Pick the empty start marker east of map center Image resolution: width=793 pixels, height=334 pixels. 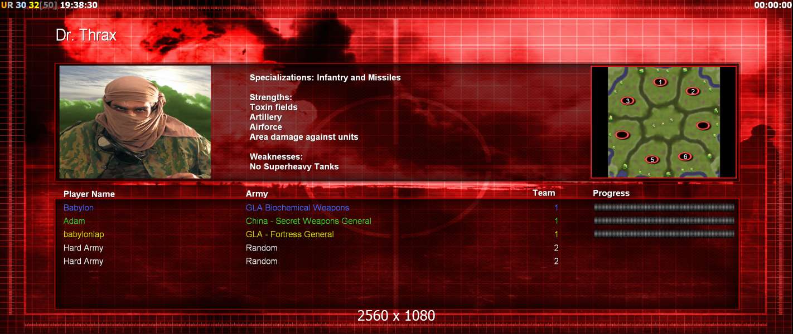703,125
